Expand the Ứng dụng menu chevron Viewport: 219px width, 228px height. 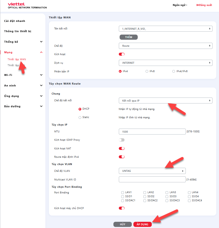point(41,96)
